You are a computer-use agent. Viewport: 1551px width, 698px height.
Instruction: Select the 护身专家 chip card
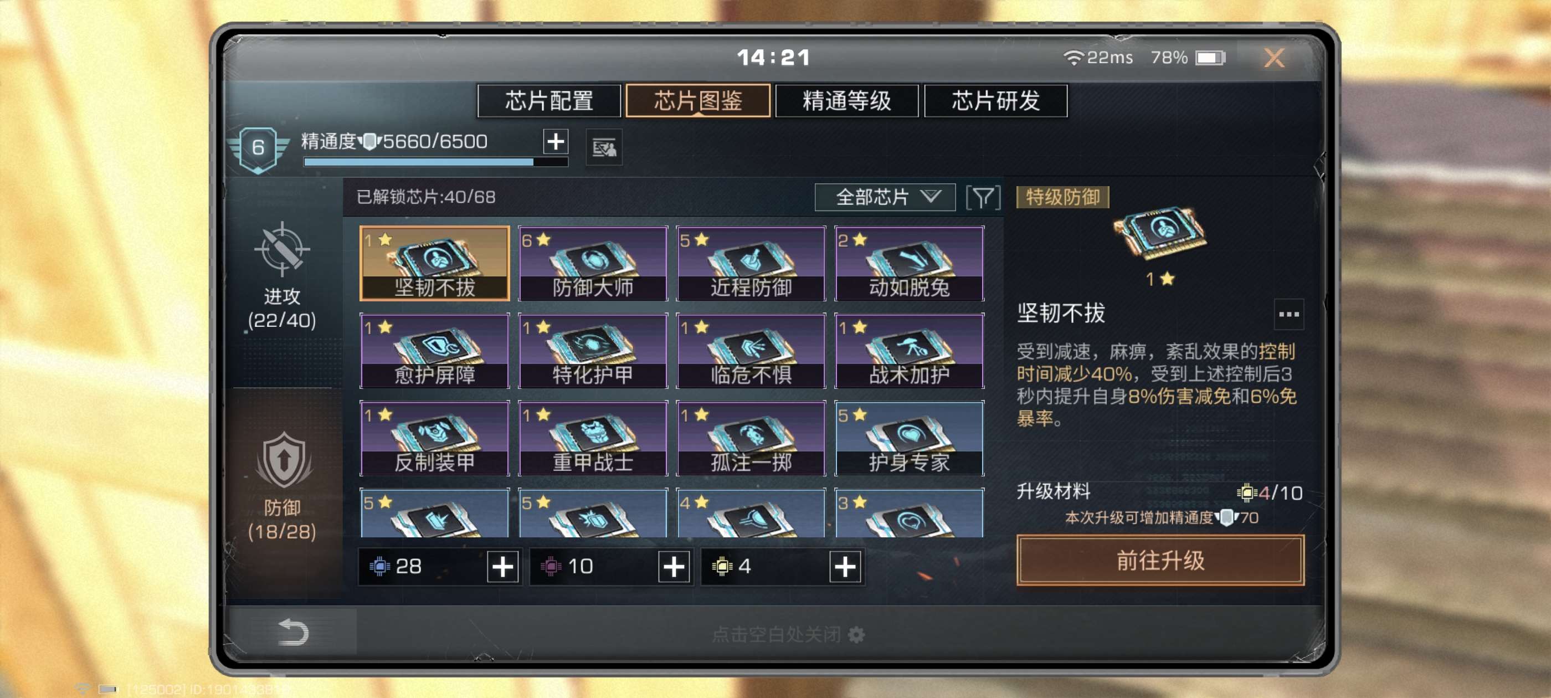tap(909, 438)
